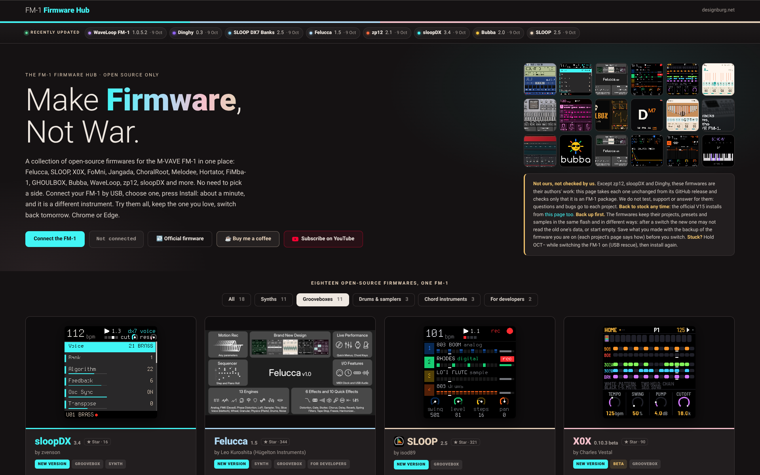Open the Bubba 2.0 update chip

click(498, 33)
